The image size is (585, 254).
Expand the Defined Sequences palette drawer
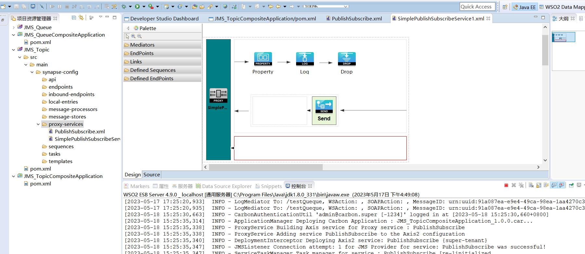[x=162, y=70]
